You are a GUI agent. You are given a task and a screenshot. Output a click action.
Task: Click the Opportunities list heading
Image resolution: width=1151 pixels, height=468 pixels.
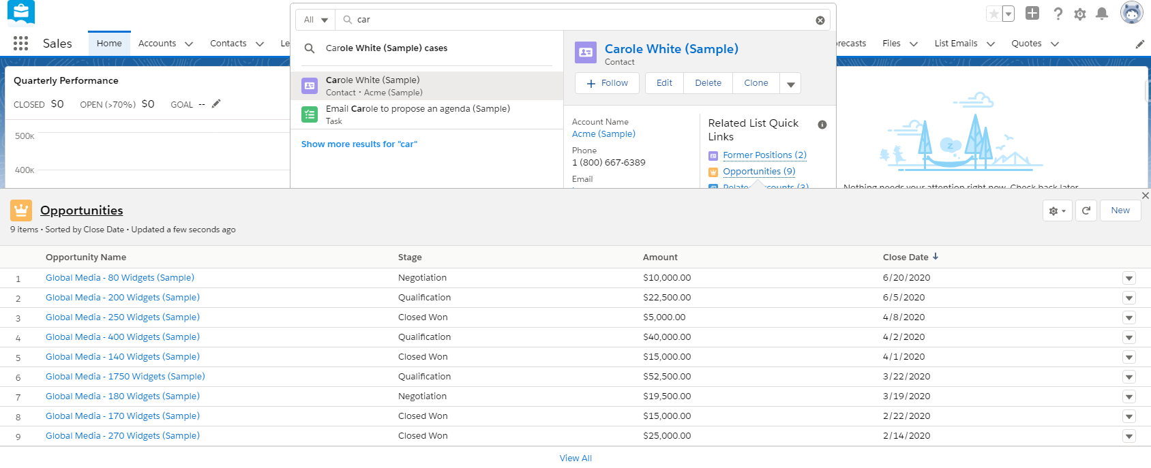click(x=82, y=210)
